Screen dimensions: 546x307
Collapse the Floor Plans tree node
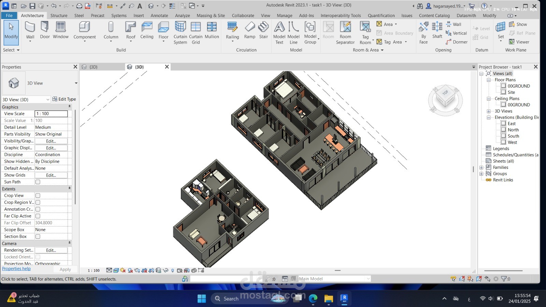pyautogui.click(x=489, y=80)
